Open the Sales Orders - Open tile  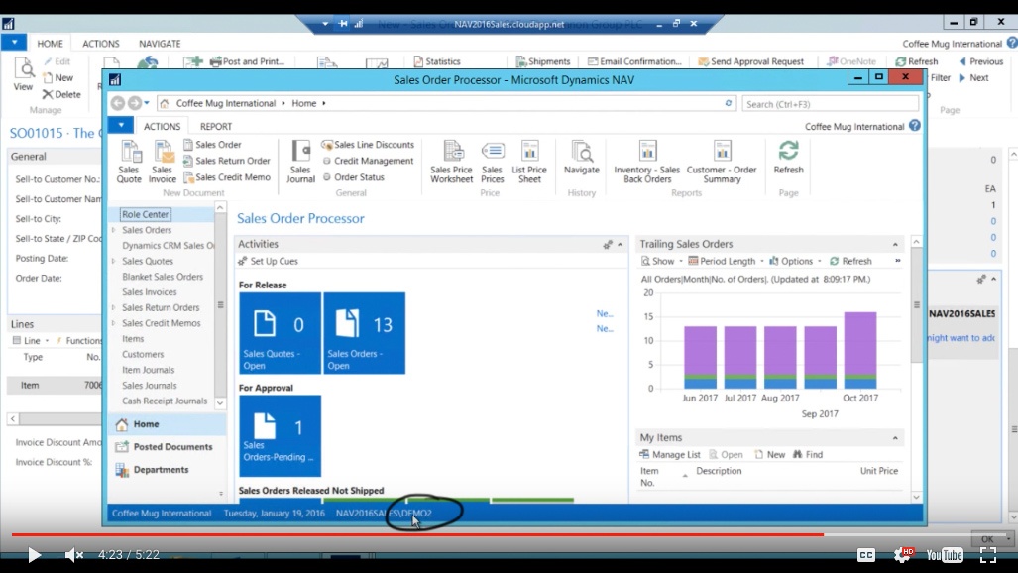point(364,333)
